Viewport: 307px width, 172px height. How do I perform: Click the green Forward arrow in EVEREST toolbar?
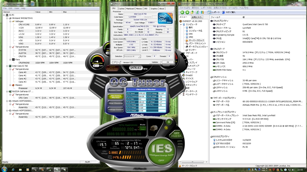tap(187, 12)
